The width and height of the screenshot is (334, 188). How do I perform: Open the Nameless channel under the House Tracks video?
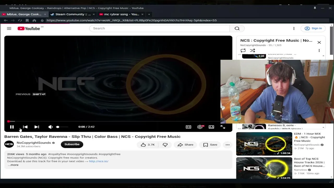(301, 170)
